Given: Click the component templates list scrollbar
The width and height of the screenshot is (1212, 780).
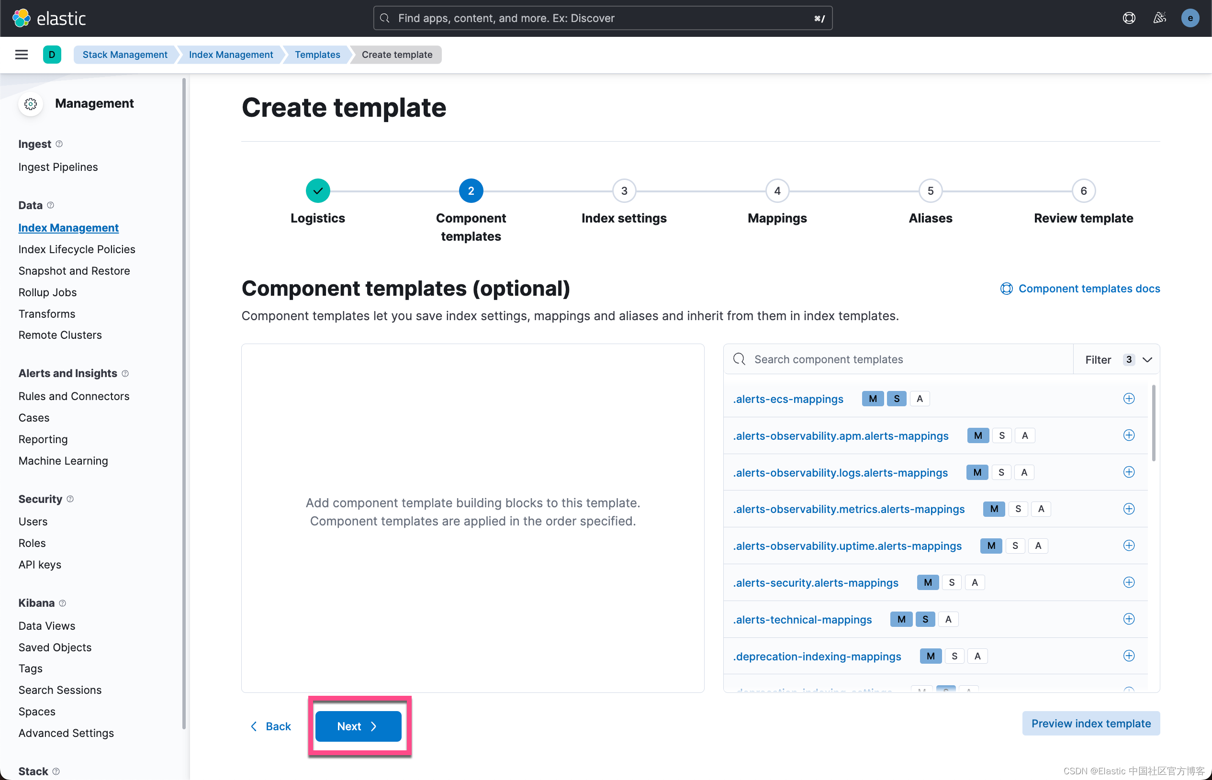Looking at the screenshot, I should point(1153,423).
